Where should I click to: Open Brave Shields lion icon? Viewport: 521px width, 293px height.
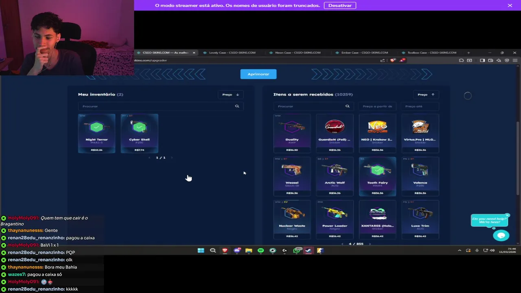(x=393, y=60)
